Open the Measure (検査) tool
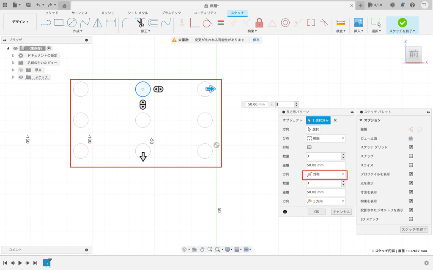This screenshot has width=433, height=270. 341,23
